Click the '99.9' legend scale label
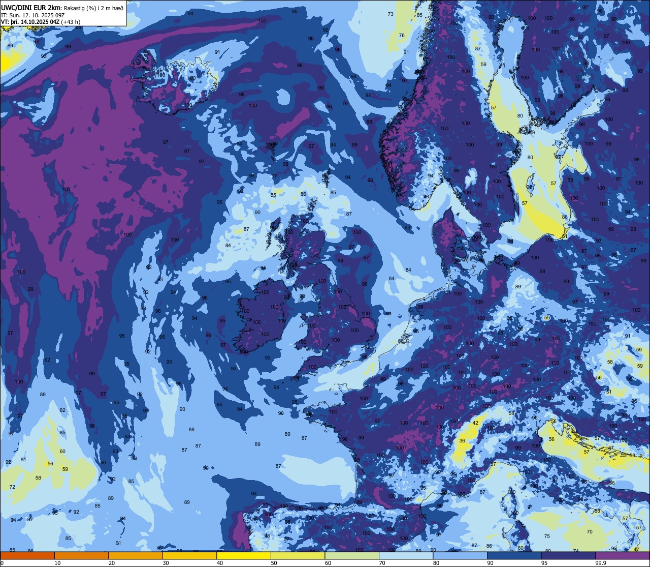 tap(601, 563)
